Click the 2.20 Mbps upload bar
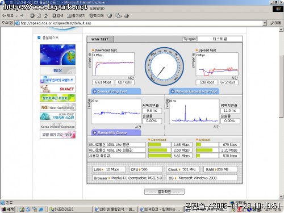The width and height of the screenshot is (284, 213). click(207, 150)
